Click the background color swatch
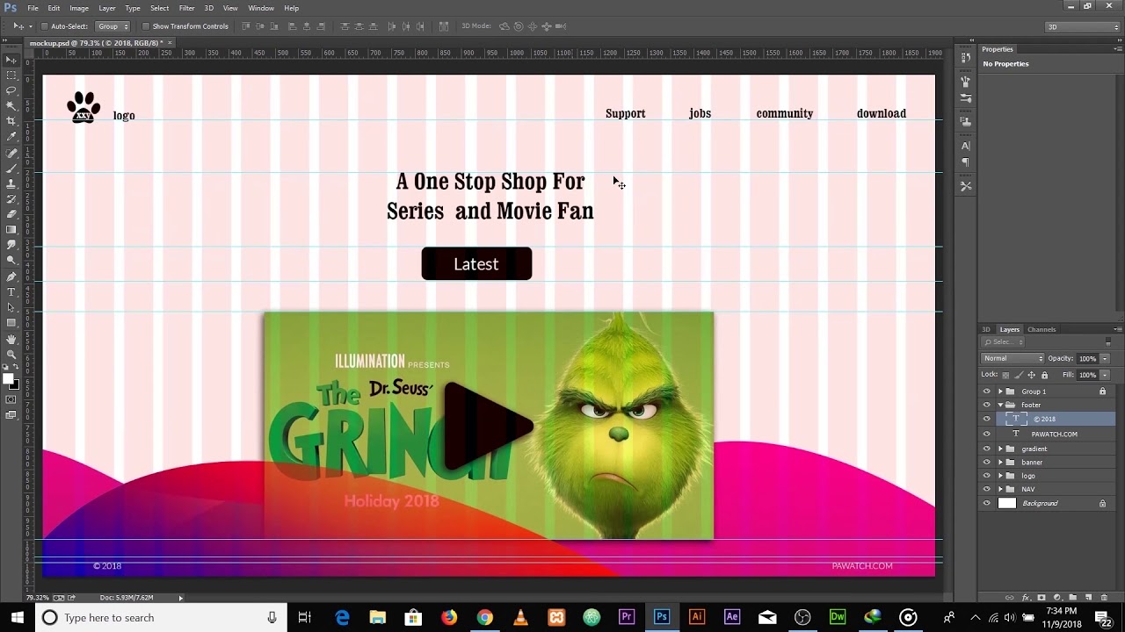This screenshot has width=1125, height=632. pyautogui.click(x=14, y=384)
